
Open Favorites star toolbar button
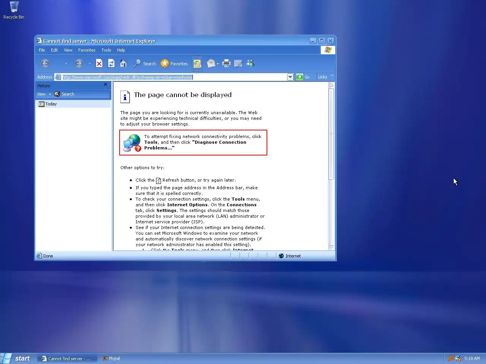click(174, 63)
